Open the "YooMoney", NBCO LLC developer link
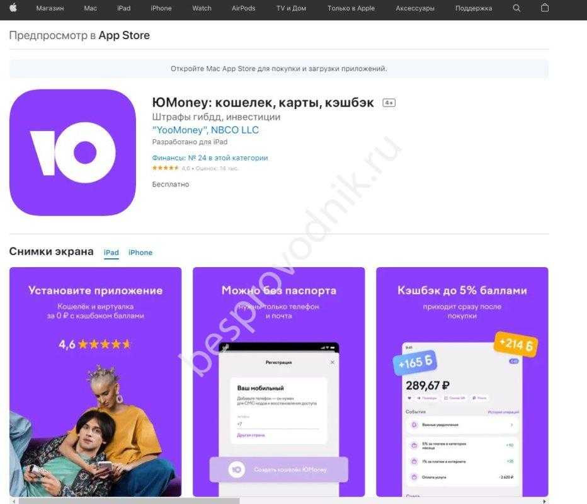The height and width of the screenshot is (504, 587). coord(205,130)
